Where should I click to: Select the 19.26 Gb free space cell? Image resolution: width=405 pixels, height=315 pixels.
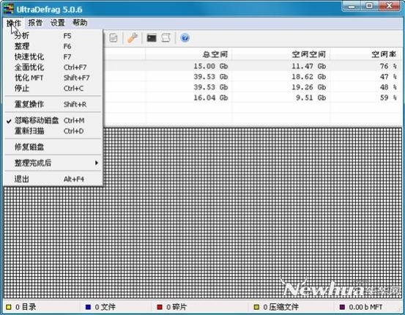pyautogui.click(x=308, y=87)
